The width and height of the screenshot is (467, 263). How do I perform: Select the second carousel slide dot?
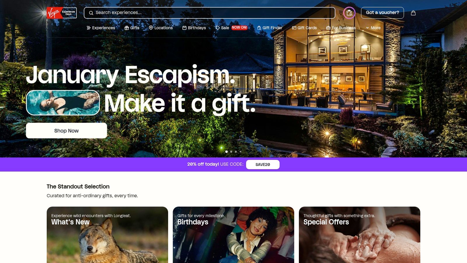231,152
